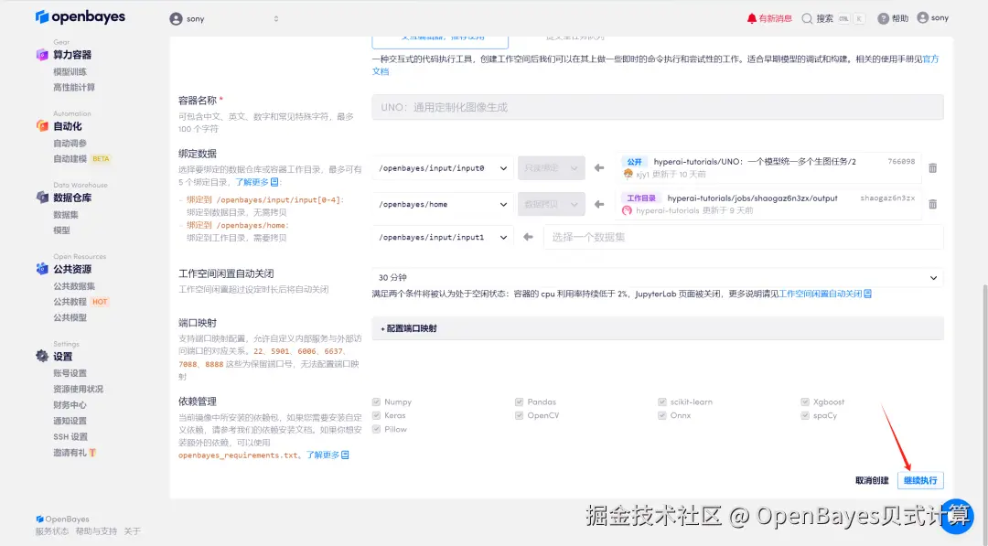
Task: Toggle the scikit-learn checkbox
Action: [662, 401]
